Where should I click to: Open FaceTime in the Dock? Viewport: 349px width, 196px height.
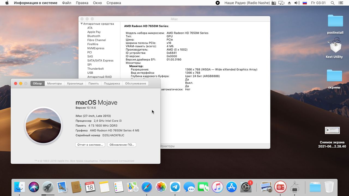(x=203, y=187)
